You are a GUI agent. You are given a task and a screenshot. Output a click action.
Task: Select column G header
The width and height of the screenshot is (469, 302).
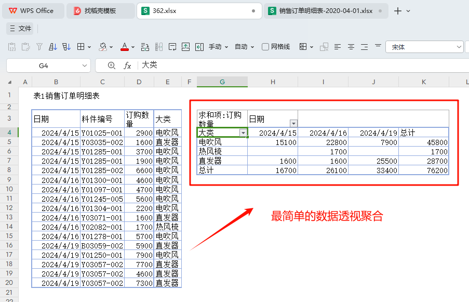tap(222, 82)
